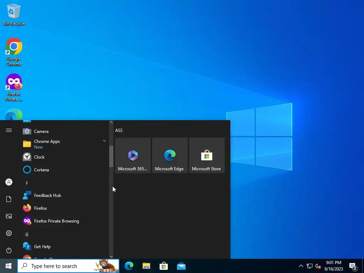This screenshot has width=364, height=273.
Task: Open File Explorer from the taskbar
Action: [146, 266]
